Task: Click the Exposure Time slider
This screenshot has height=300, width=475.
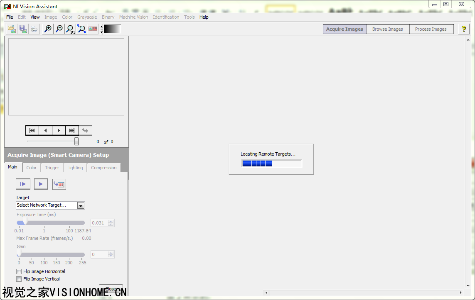Action: 51,223
